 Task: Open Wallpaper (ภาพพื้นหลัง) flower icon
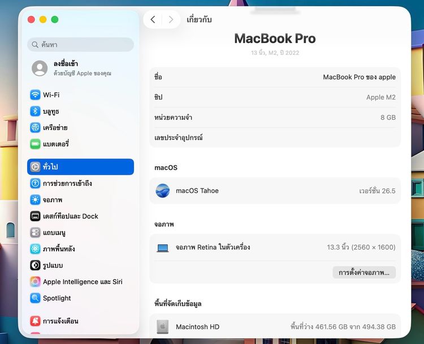pos(35,249)
